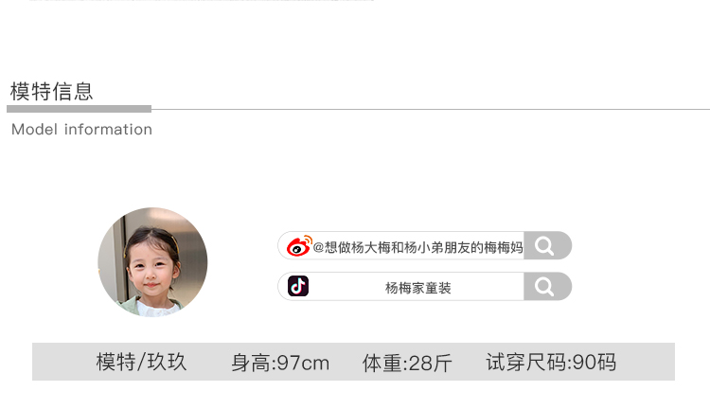Click the @想做杨大梅和杨小弟朋友的梅梅妈 Weibo handle
The image size is (710, 409).
(x=417, y=247)
